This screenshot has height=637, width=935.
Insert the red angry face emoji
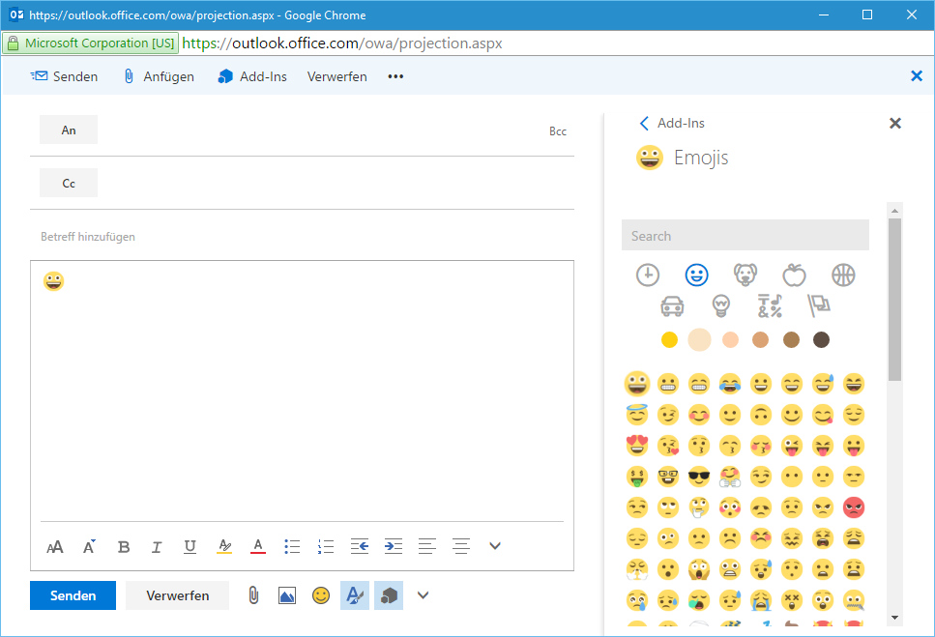click(854, 507)
